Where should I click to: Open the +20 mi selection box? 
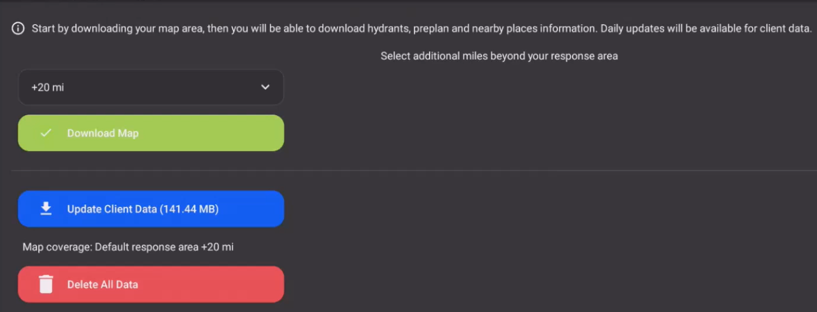[151, 87]
